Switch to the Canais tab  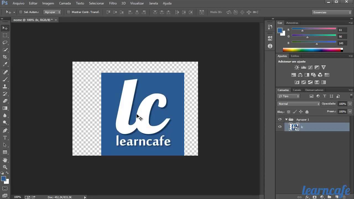point(297,90)
